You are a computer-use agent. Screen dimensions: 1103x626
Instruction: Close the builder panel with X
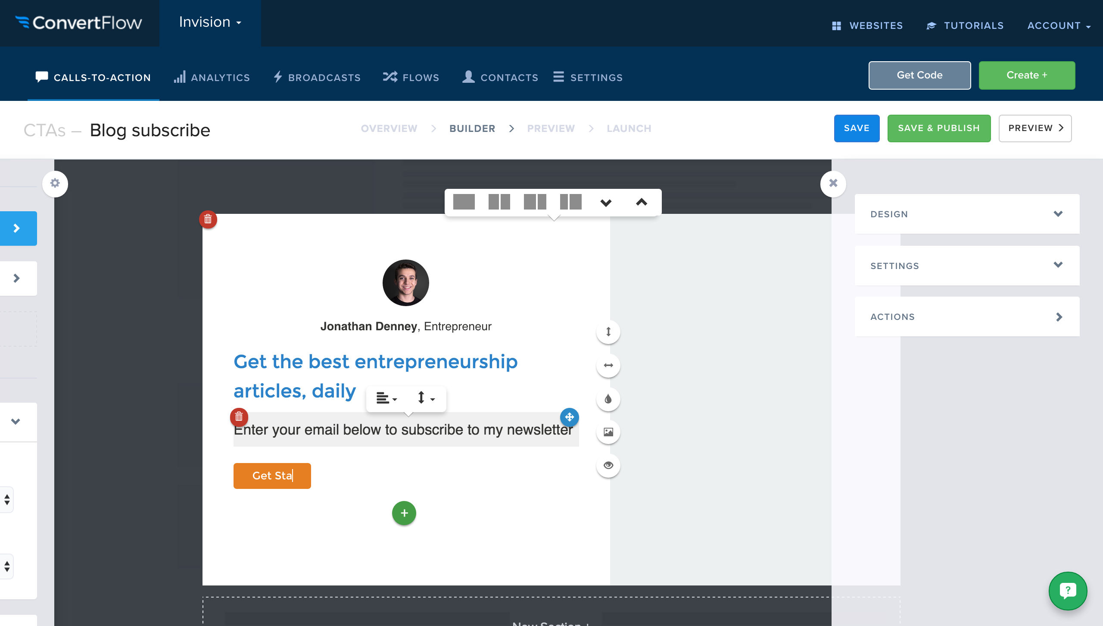(833, 184)
